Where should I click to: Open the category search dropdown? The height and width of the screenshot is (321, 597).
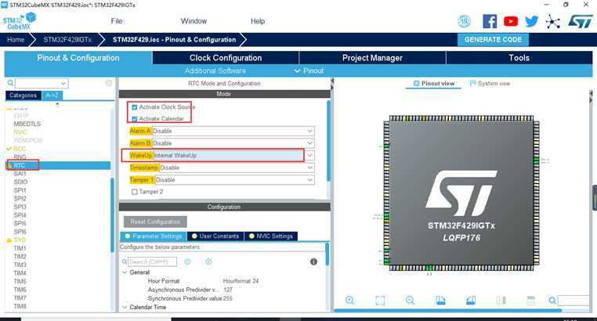click(x=63, y=83)
